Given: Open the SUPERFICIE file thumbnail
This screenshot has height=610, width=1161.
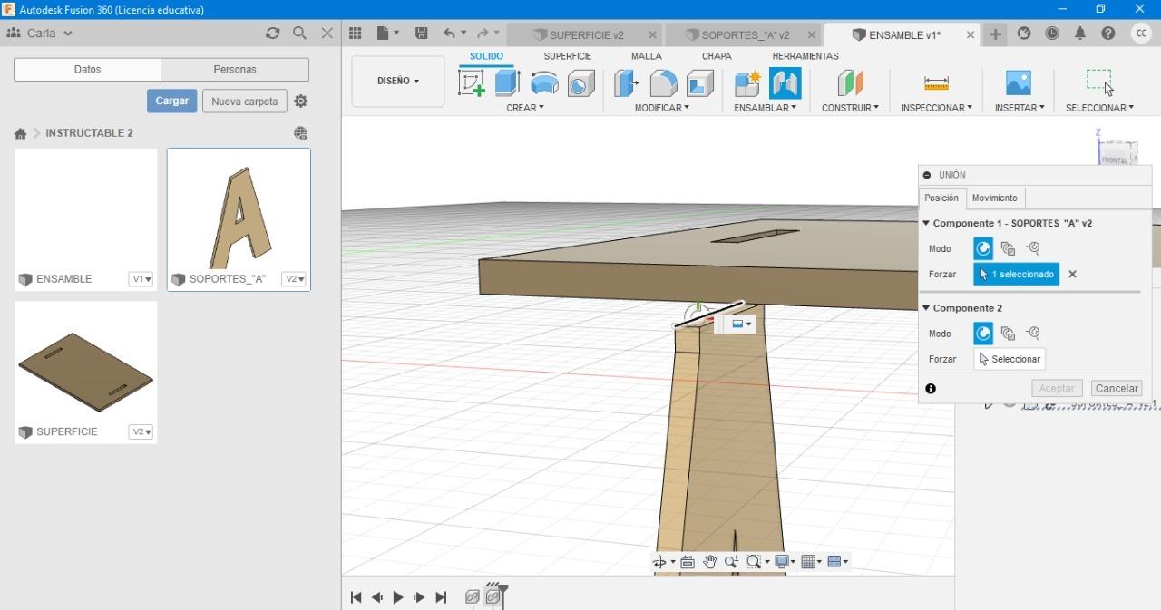Looking at the screenshot, I should pyautogui.click(x=85, y=363).
